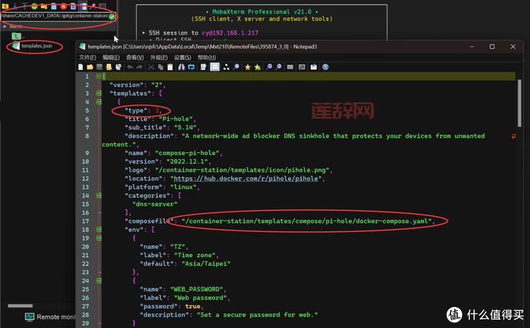530x328 pixels.
Task: Create new document in Notepad3 toolbar
Action: point(80,67)
